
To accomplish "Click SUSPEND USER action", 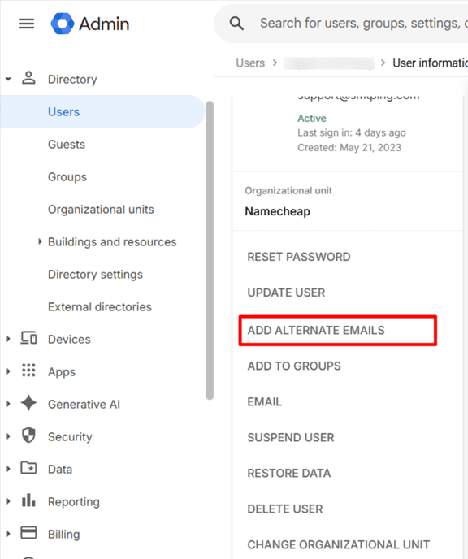I will point(291,437).
